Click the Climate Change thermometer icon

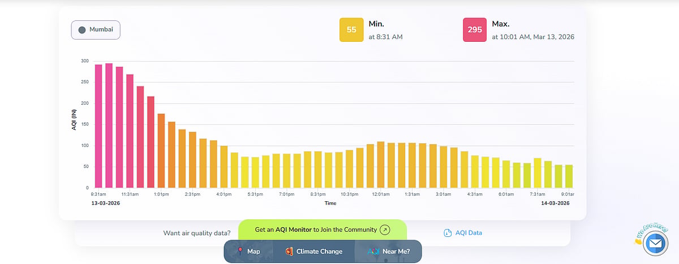pos(289,251)
